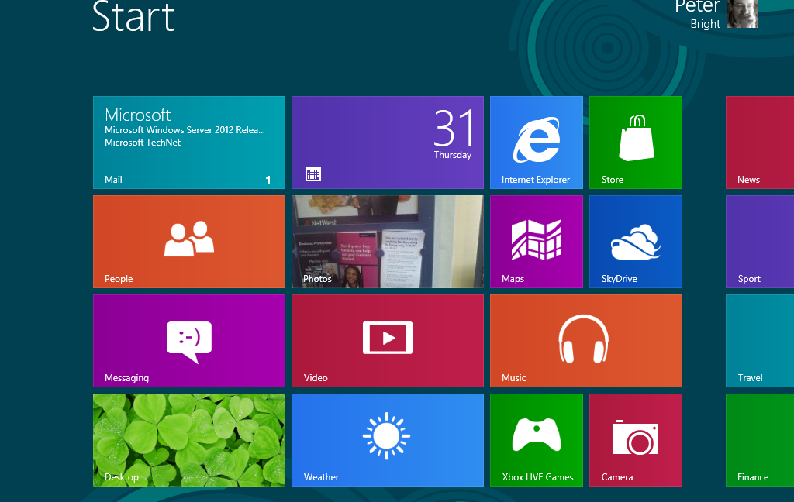The image size is (794, 502).
Task: Start the Messaging app
Action: pos(188,341)
